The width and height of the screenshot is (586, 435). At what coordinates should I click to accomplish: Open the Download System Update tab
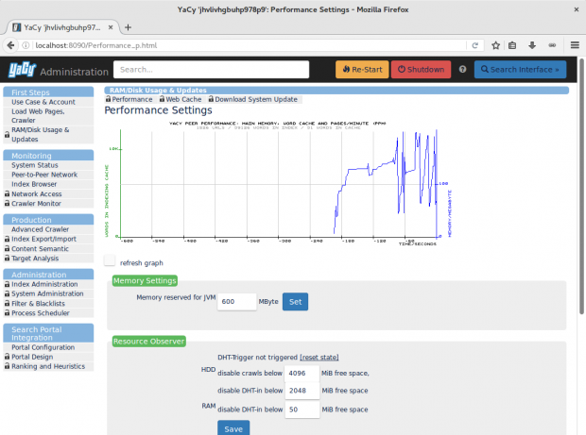point(255,99)
